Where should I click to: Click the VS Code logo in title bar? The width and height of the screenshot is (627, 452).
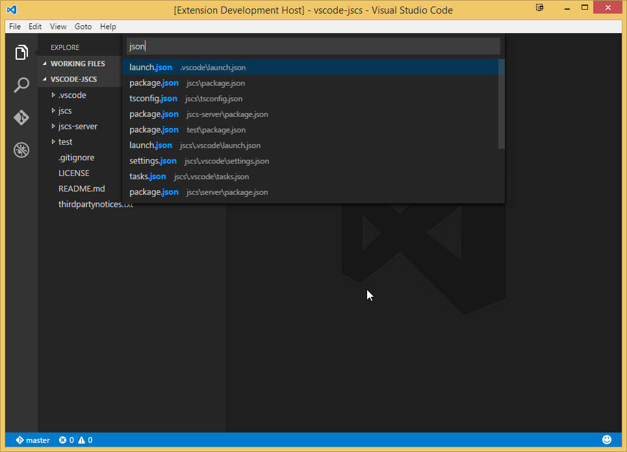[12, 9]
